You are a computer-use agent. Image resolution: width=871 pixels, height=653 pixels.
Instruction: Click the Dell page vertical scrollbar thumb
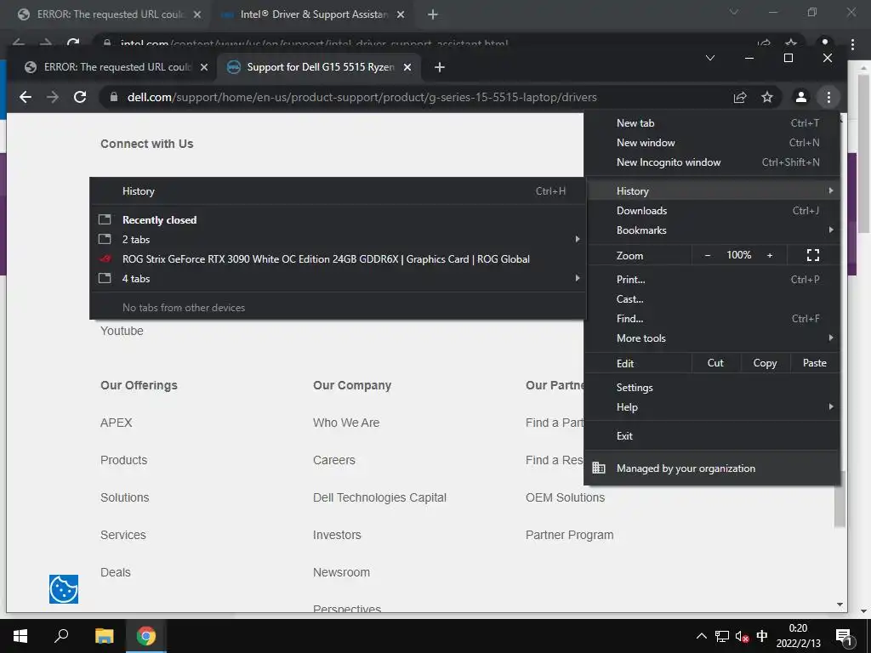pyautogui.click(x=840, y=500)
